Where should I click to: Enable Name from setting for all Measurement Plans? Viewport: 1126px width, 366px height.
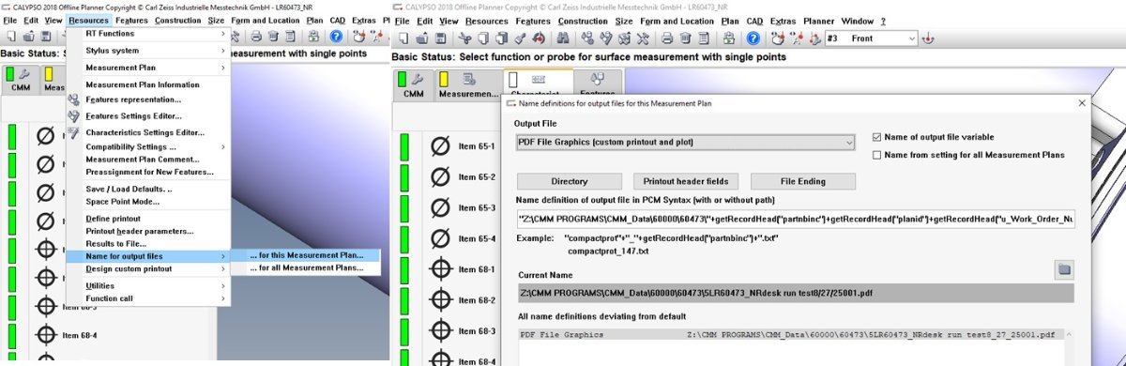[876, 155]
